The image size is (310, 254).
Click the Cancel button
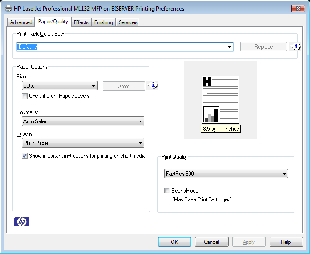212,242
